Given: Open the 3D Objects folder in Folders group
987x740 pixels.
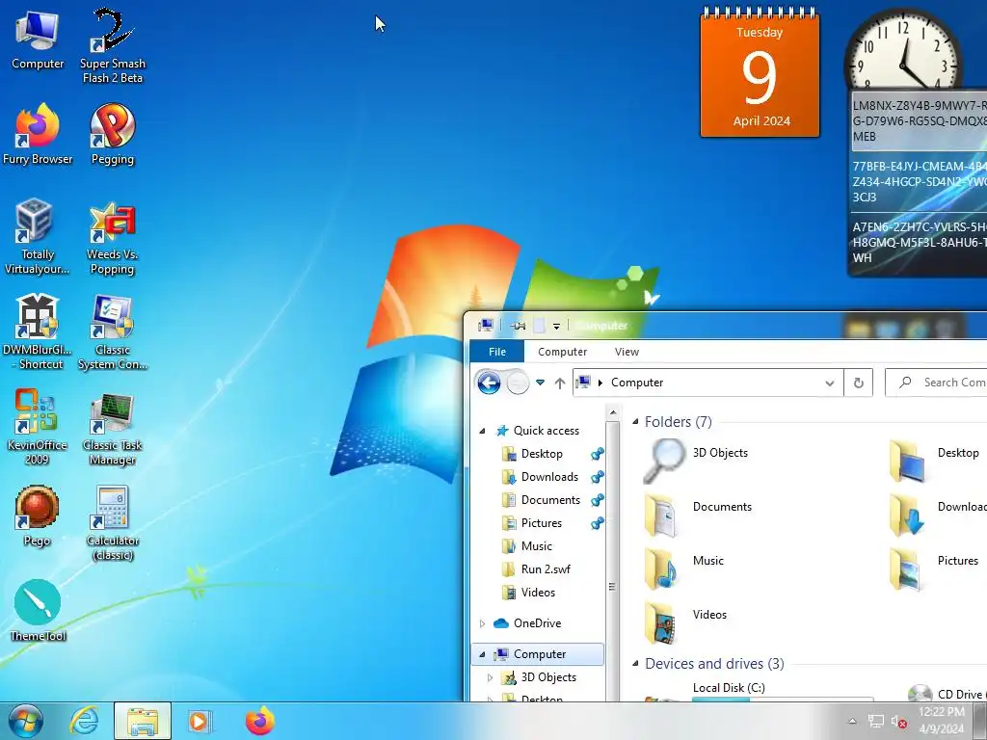Looking at the screenshot, I should coord(698,460).
